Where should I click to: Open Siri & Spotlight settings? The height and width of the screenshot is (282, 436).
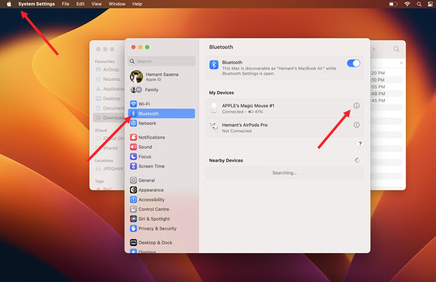[x=161, y=219]
